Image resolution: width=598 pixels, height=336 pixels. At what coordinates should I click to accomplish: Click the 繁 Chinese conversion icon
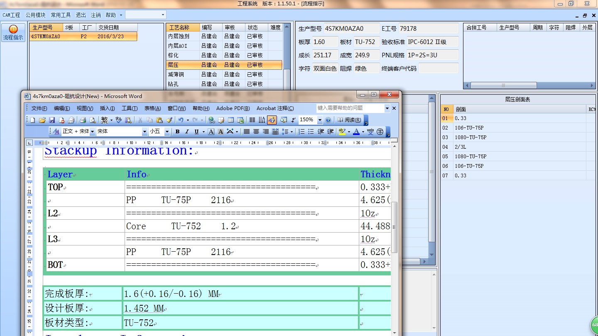click(104, 120)
